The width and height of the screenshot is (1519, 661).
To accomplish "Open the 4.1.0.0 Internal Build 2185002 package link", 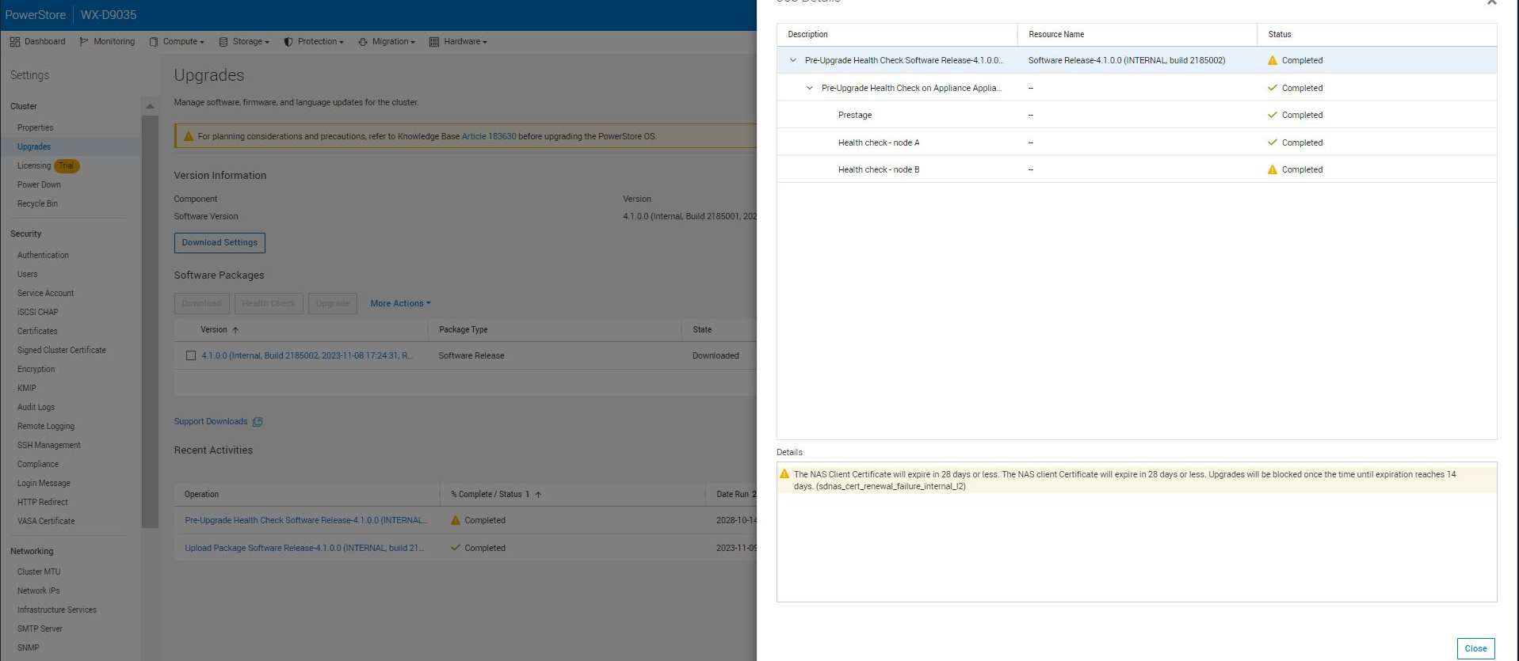I will 307,355.
